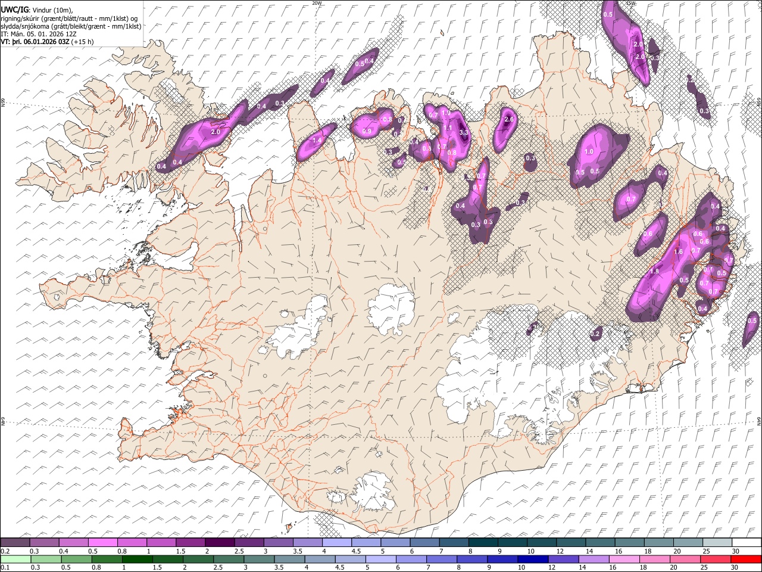Pick the deep blue lower swatch between 10 and 12
Viewport: 762px width, 572px height.
pyautogui.click(x=533, y=559)
